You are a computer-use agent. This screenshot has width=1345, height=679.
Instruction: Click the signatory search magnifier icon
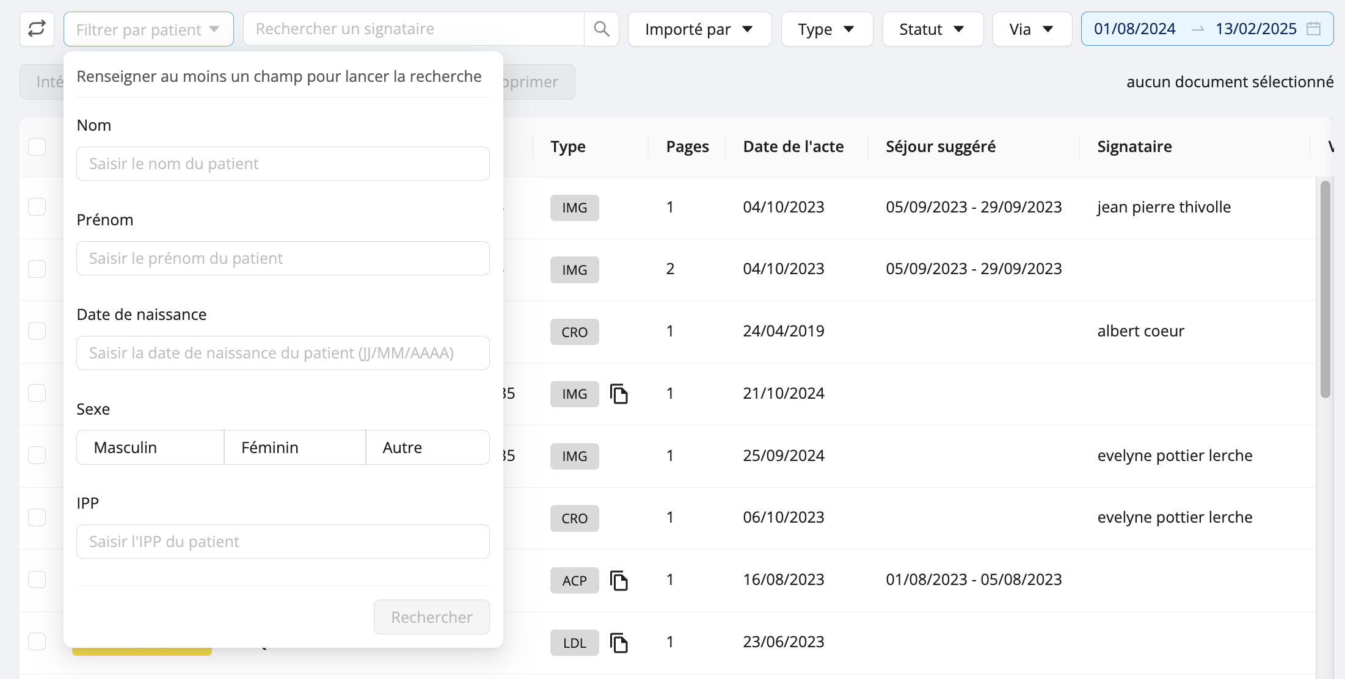pos(602,29)
